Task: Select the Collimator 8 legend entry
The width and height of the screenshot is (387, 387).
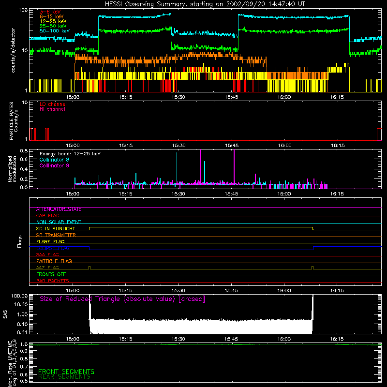Action: coord(54,160)
